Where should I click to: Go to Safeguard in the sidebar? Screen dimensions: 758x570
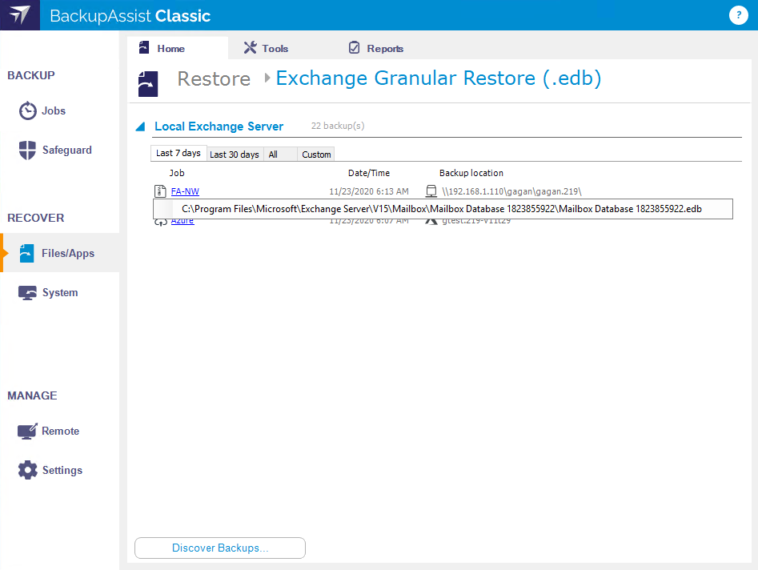66,150
